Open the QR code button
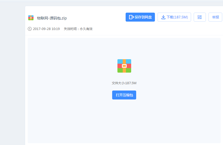This screenshot has width=223, height=145. pyautogui.click(x=200, y=17)
